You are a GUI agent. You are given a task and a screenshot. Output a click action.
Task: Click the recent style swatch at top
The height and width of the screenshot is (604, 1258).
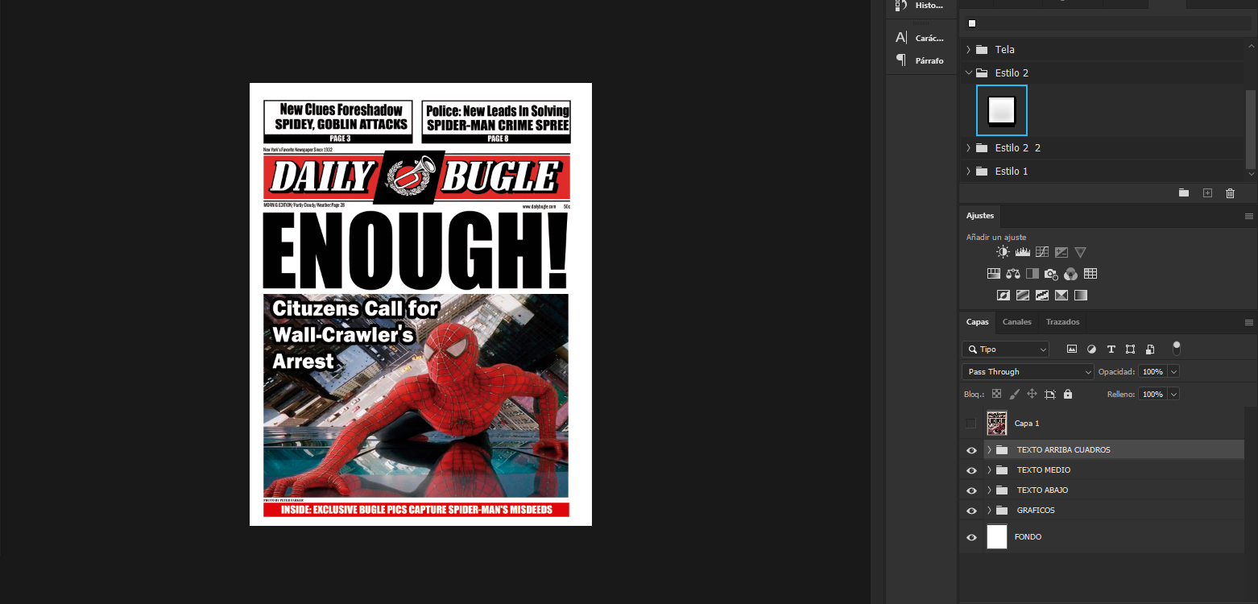[x=972, y=23]
